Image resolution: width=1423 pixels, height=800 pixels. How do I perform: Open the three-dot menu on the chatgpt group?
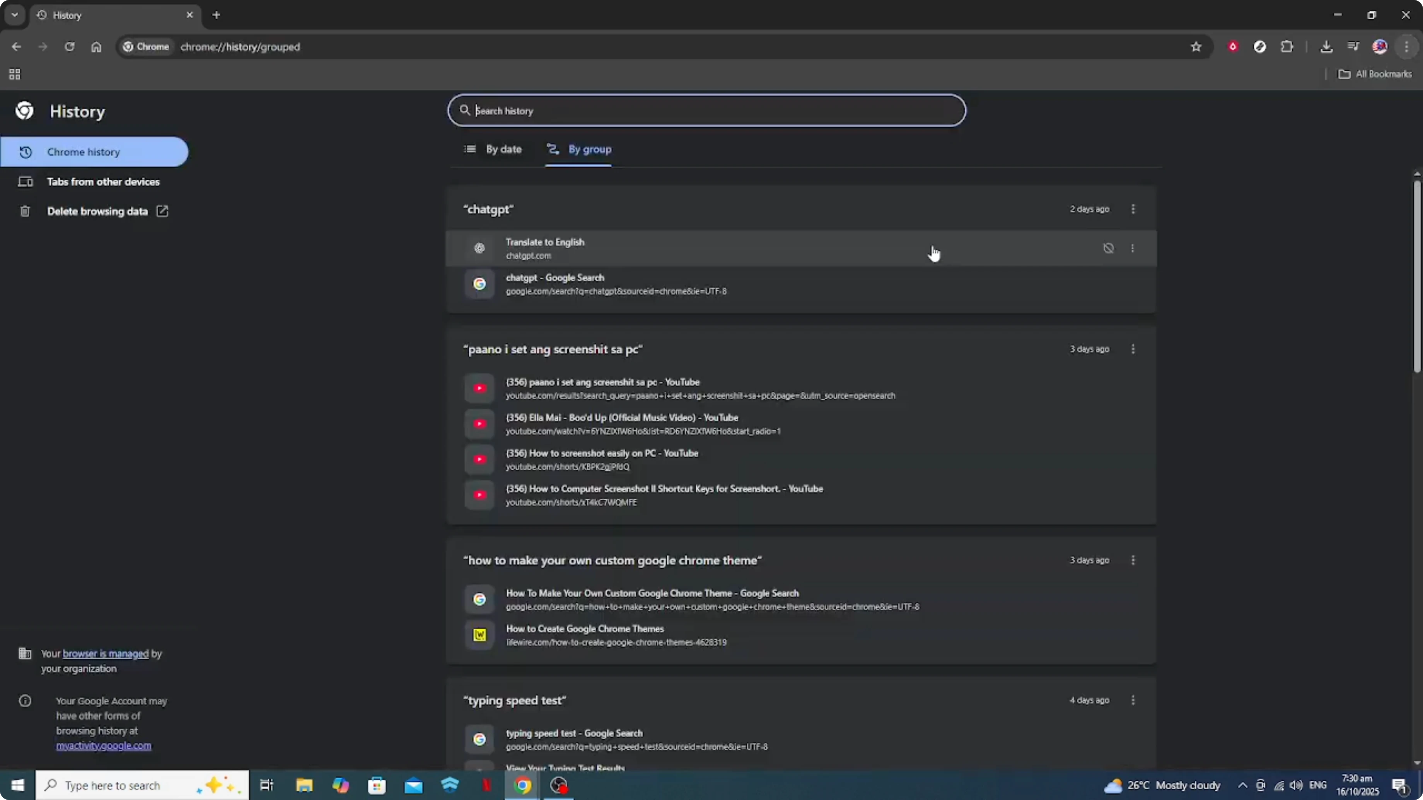pyautogui.click(x=1133, y=209)
